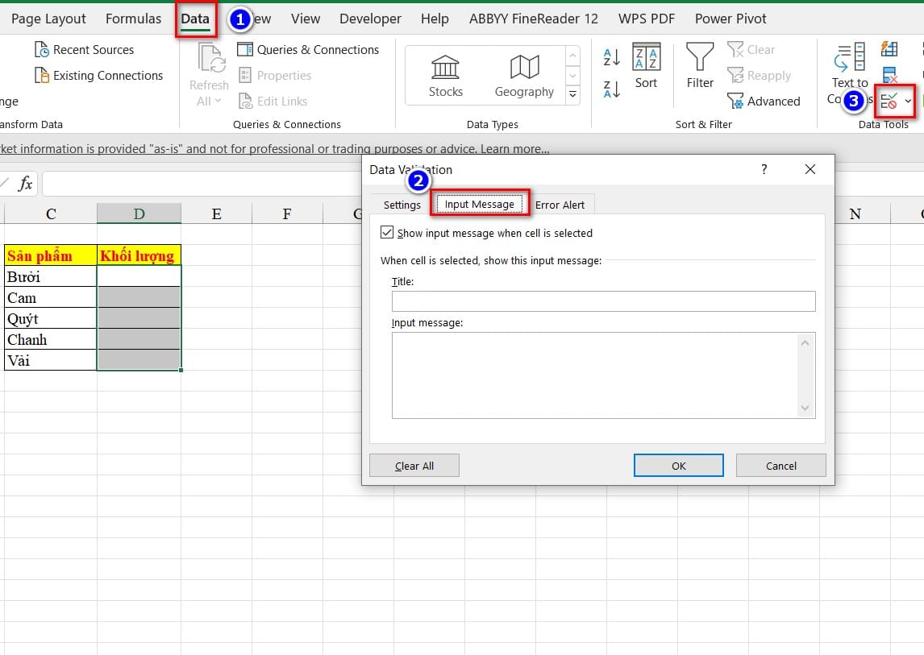Expand the Data Types gallery
924x655 pixels.
(x=572, y=94)
